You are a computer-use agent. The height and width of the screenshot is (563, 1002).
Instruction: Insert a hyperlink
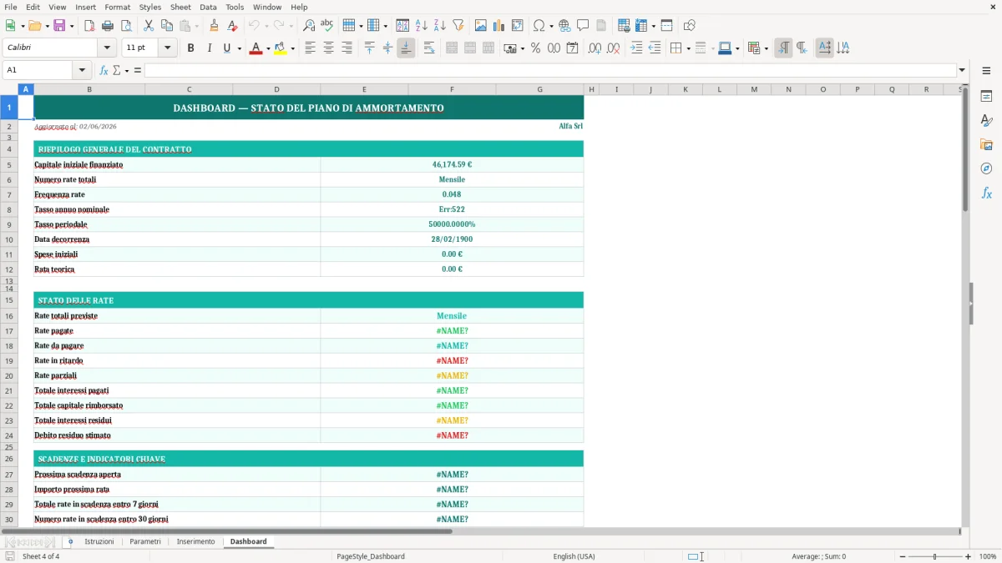pos(564,26)
